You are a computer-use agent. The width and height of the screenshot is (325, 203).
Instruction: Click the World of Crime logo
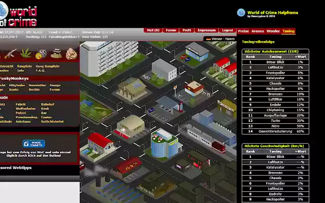click(x=18, y=14)
